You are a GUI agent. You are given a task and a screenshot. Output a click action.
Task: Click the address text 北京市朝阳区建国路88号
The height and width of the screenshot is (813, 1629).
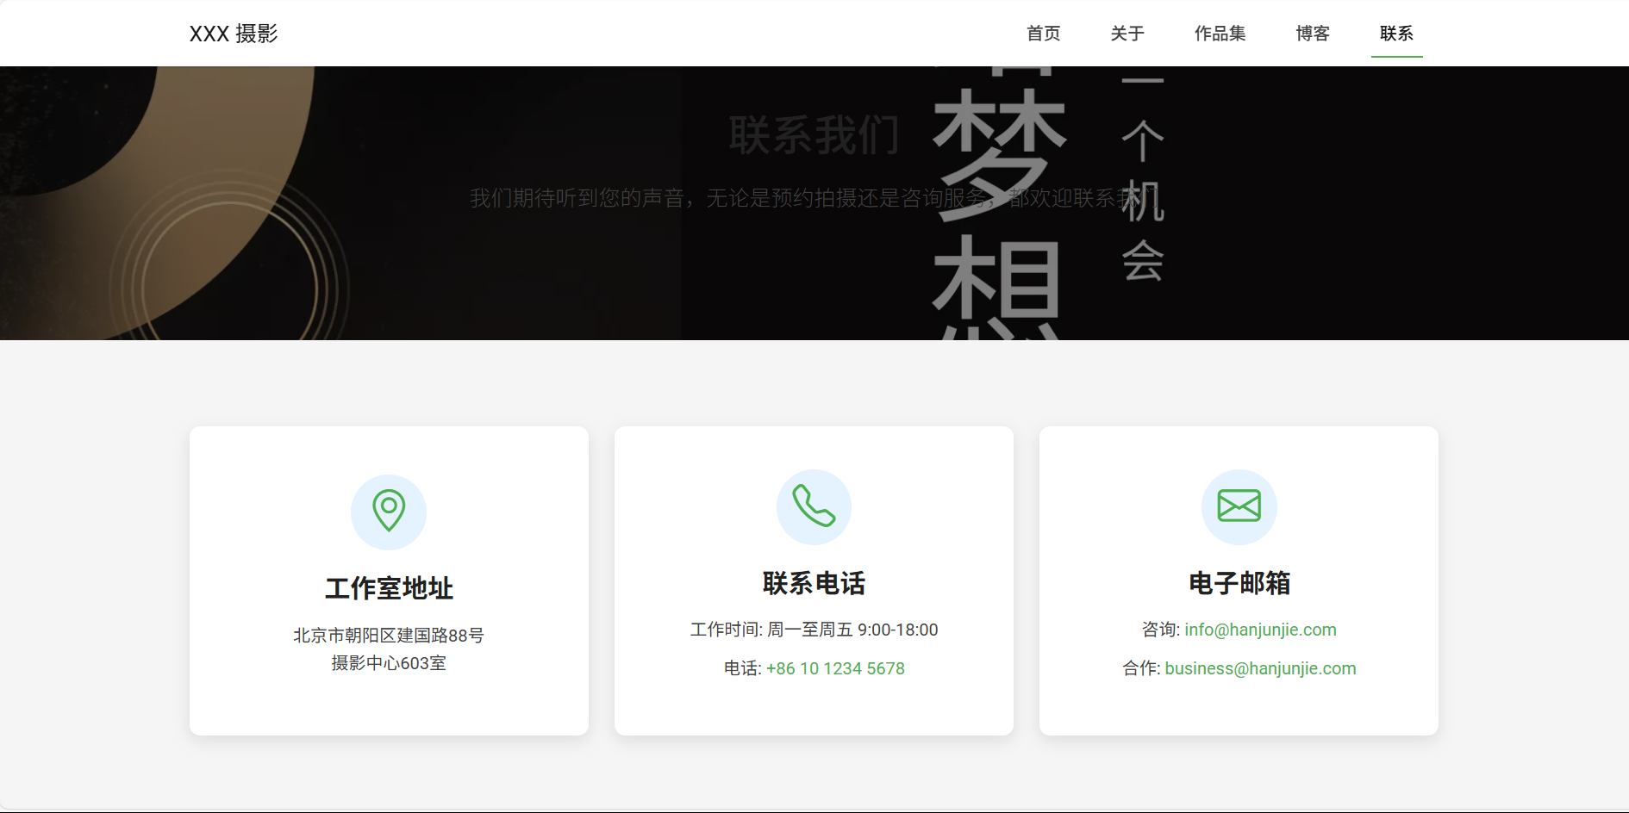pos(389,636)
